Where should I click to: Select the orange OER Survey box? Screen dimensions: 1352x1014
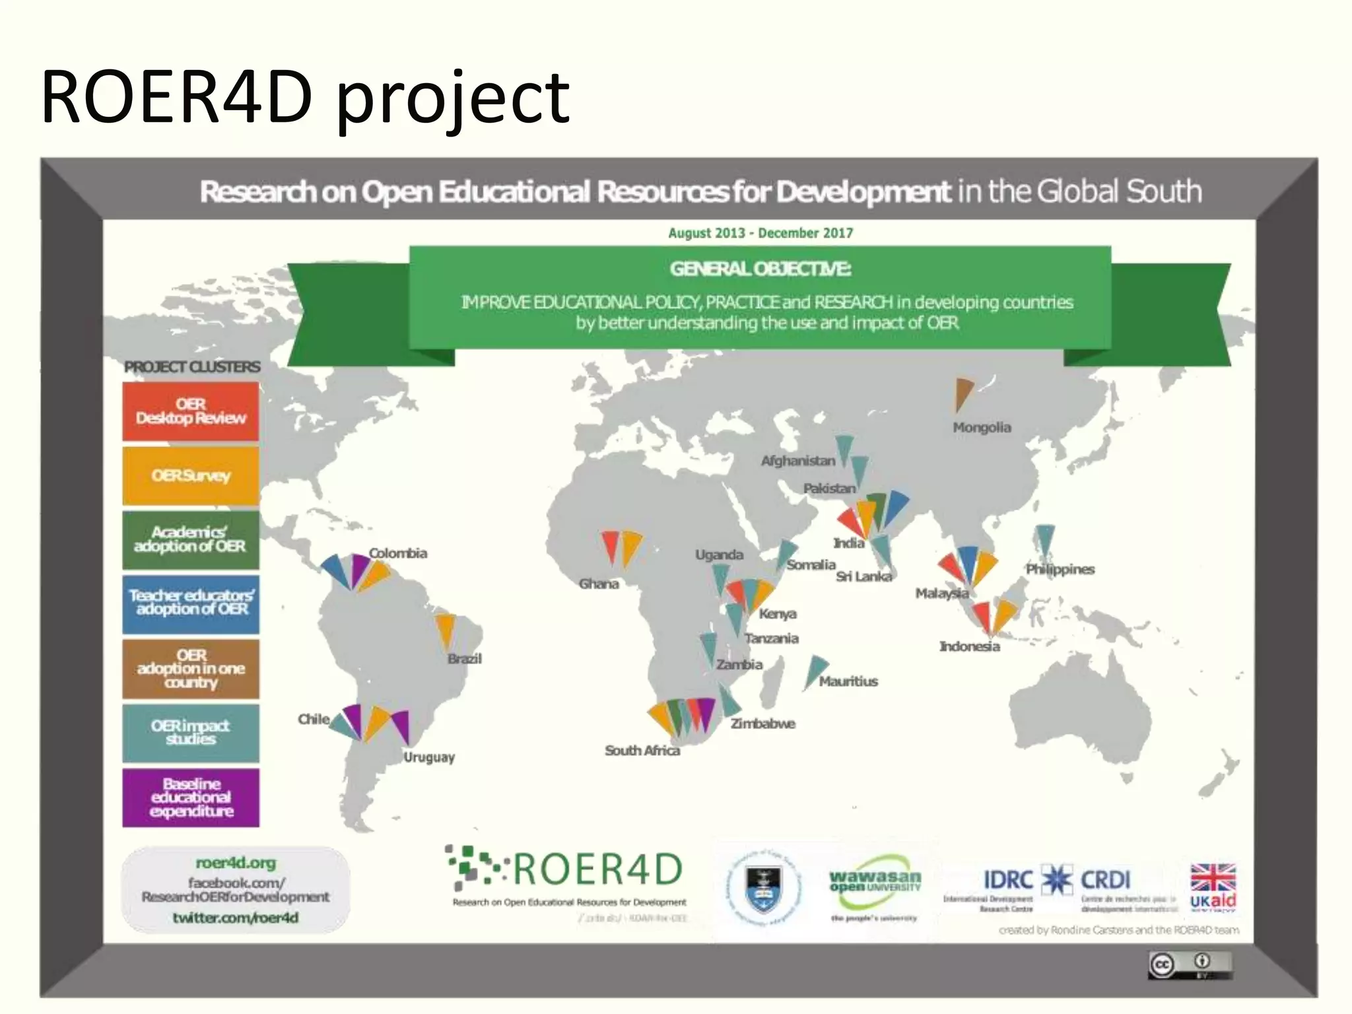coord(191,475)
